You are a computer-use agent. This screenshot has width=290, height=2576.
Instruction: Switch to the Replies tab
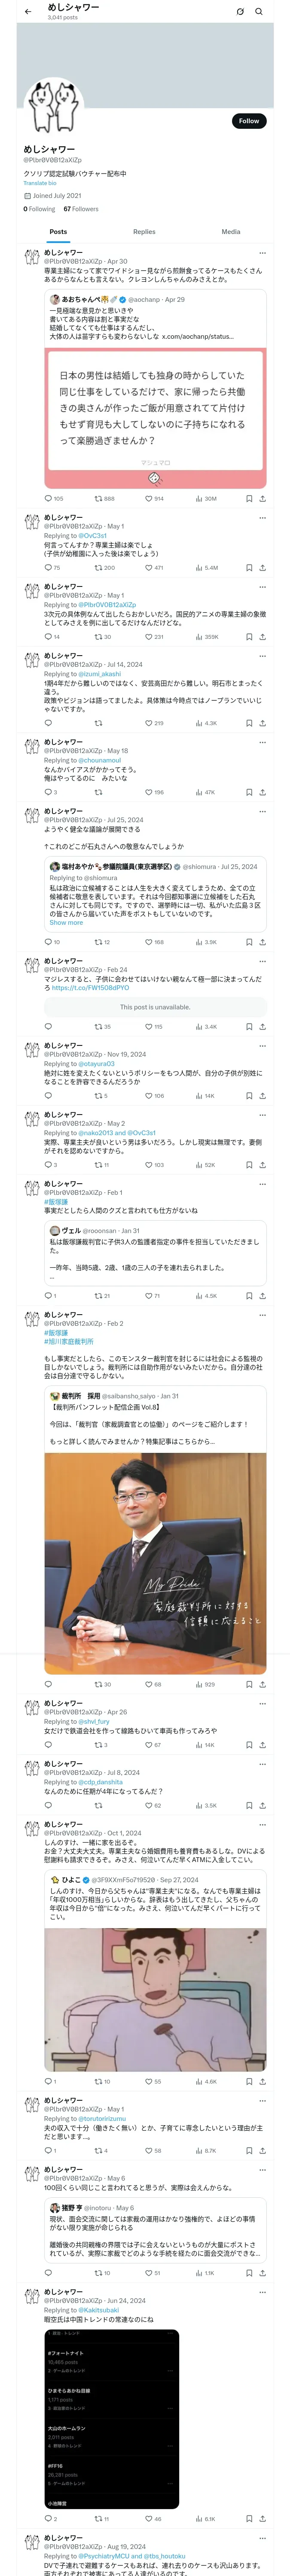point(144,232)
